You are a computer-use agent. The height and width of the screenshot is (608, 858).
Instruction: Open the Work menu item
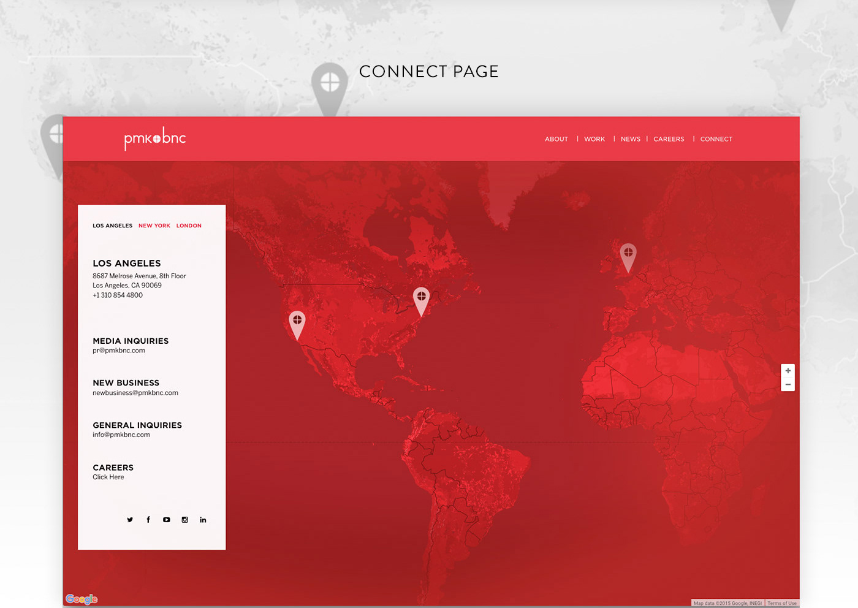coord(594,139)
